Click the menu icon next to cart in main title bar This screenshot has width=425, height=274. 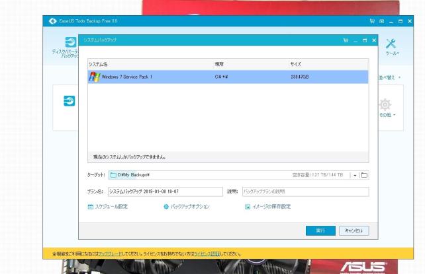pos(381,21)
